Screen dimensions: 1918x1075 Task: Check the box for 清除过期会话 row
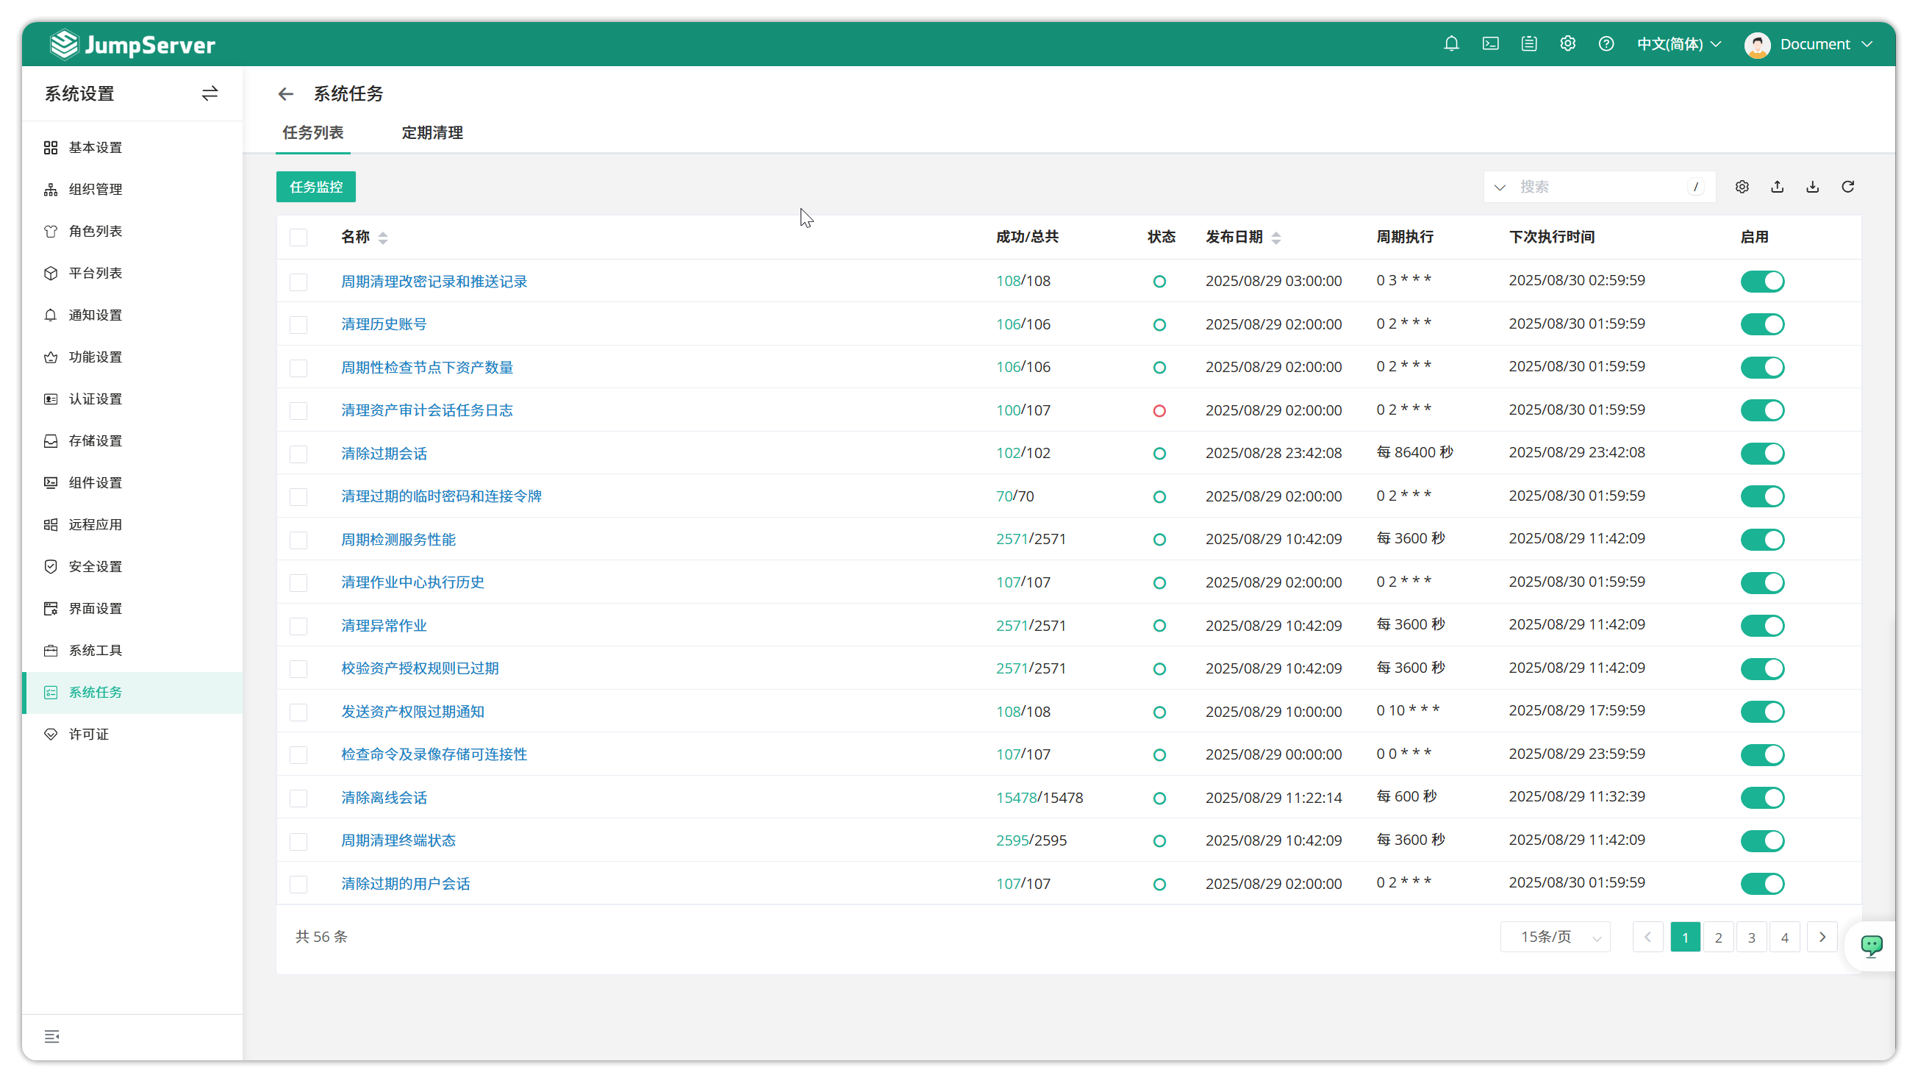[298, 454]
